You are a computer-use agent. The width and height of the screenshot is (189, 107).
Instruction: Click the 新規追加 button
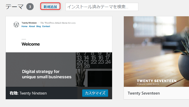[50, 7]
